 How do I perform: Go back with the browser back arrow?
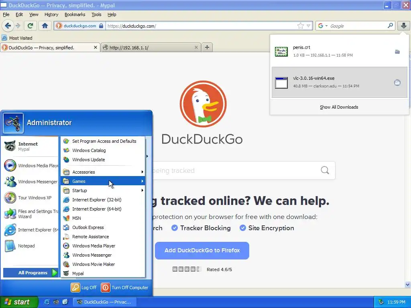[8, 26]
